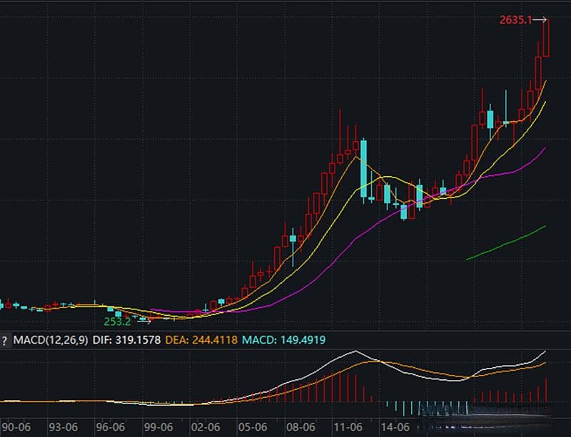Select the 90-06 date axis label
Viewport: 571px width, 437px height.
pos(16,427)
